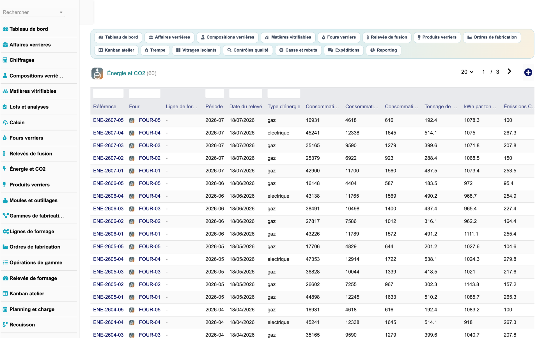The width and height of the screenshot is (546, 338).
Task: Click the Ordres de fabrication factory icon in sidebar
Action: tap(5, 247)
